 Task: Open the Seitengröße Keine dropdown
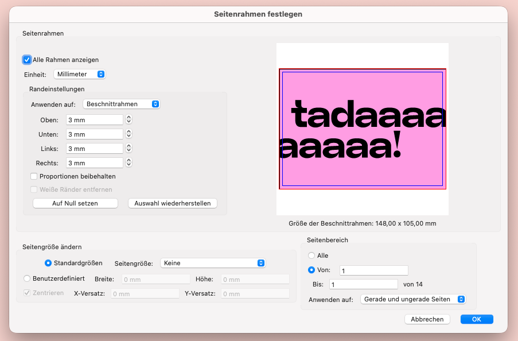point(213,263)
